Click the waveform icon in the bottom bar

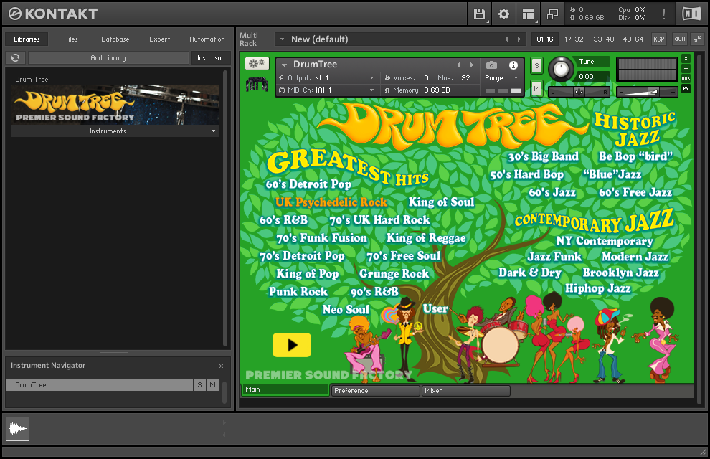tap(18, 429)
